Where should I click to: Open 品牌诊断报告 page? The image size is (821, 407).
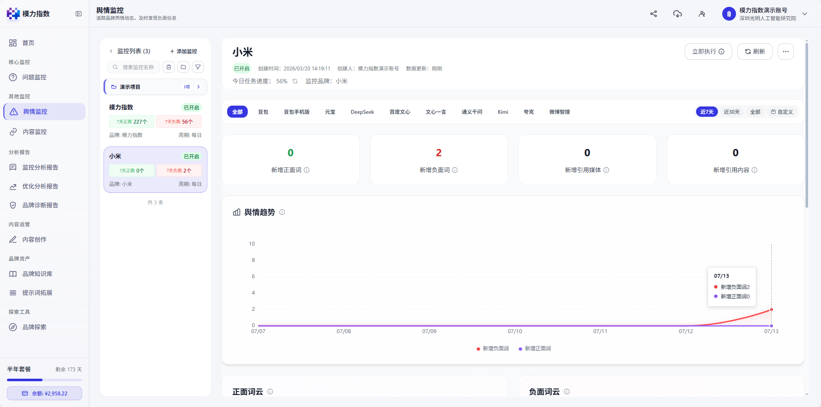coord(45,205)
